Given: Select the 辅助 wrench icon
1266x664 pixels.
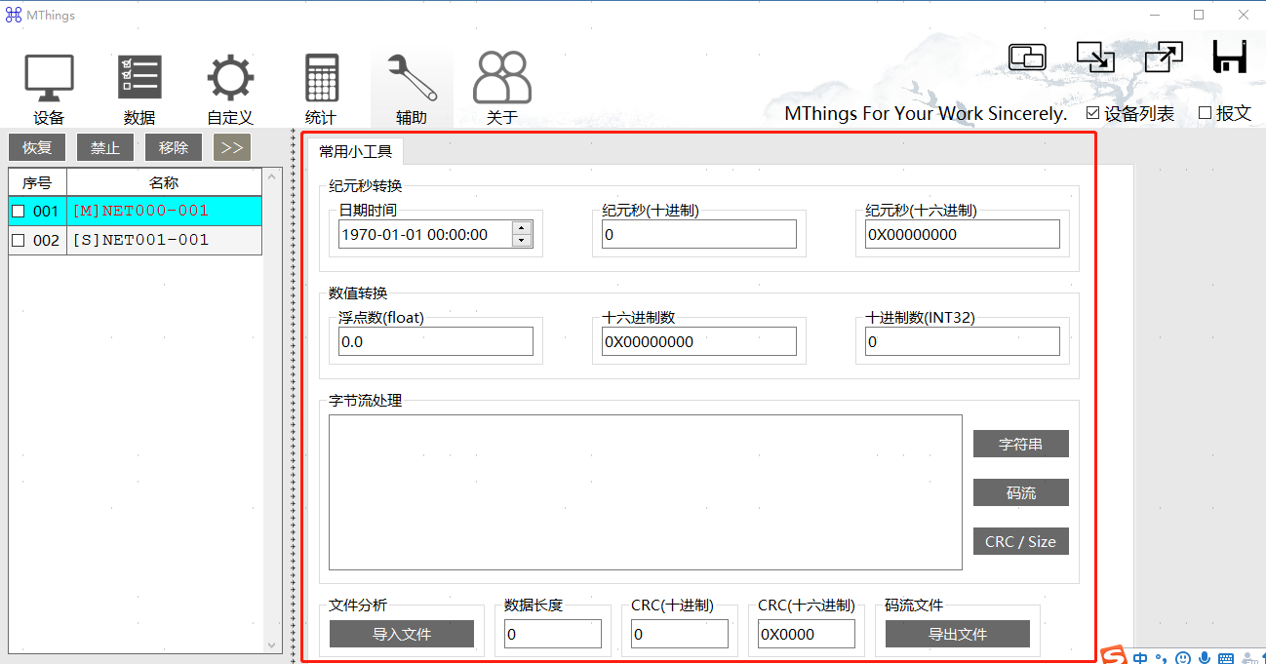Looking at the screenshot, I should click(412, 79).
